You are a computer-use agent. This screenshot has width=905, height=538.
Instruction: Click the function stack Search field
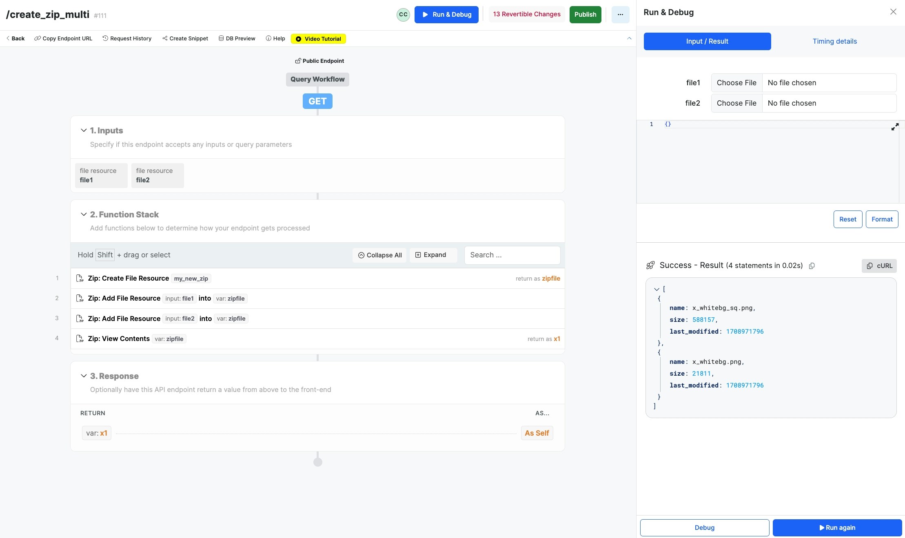pos(512,255)
